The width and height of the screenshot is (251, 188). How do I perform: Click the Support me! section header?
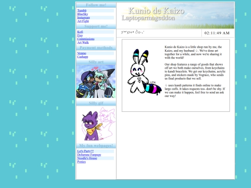coord(96,26)
